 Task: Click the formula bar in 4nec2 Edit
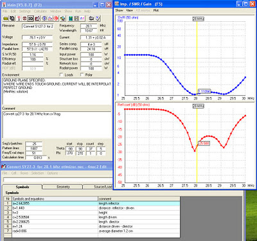(x=58, y=180)
